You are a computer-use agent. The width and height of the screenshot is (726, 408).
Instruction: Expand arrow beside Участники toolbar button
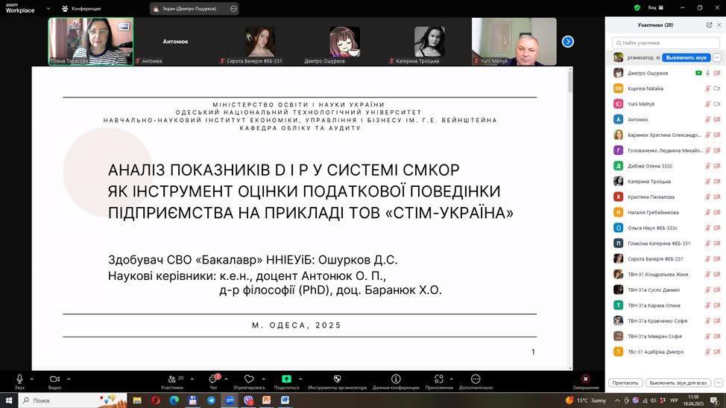click(x=192, y=379)
